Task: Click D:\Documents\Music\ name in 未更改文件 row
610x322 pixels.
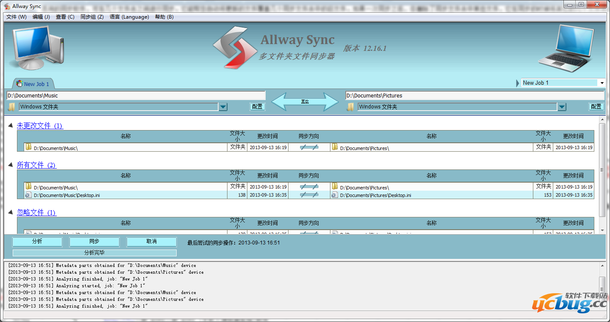Action: [55, 148]
